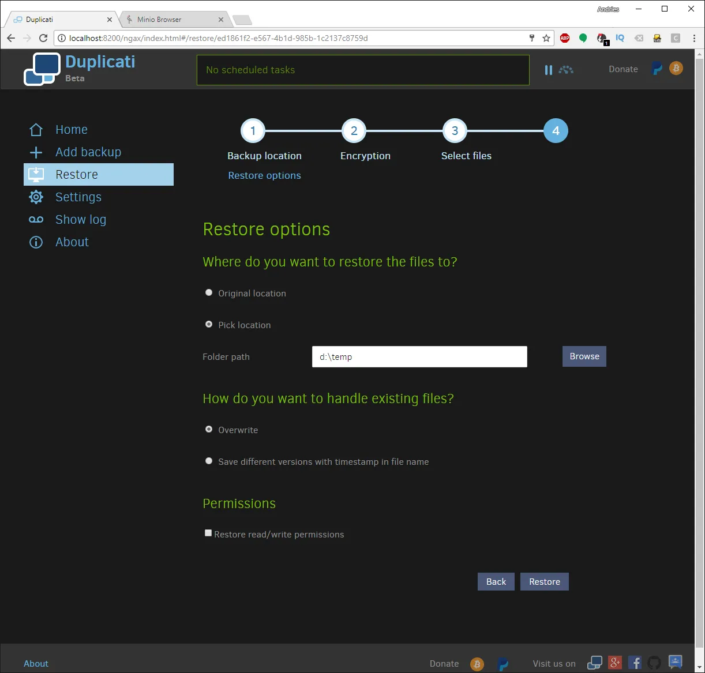The image size is (705, 673).
Task: Choose Save different versions with timestamp
Action: (209, 461)
